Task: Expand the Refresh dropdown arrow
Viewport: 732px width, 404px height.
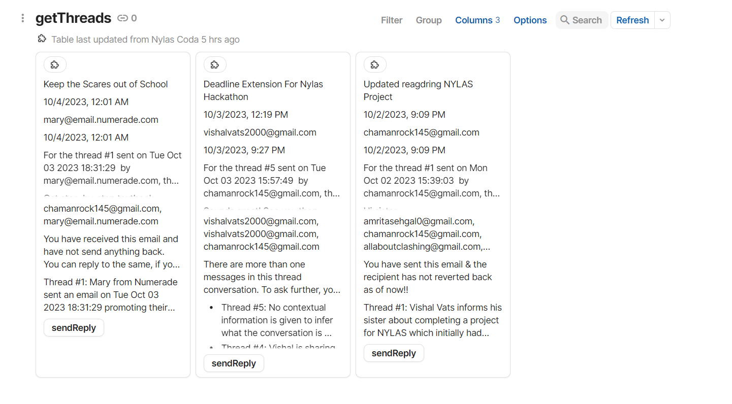Action: click(662, 20)
